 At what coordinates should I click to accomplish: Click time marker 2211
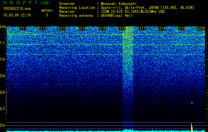pos(22,28)
